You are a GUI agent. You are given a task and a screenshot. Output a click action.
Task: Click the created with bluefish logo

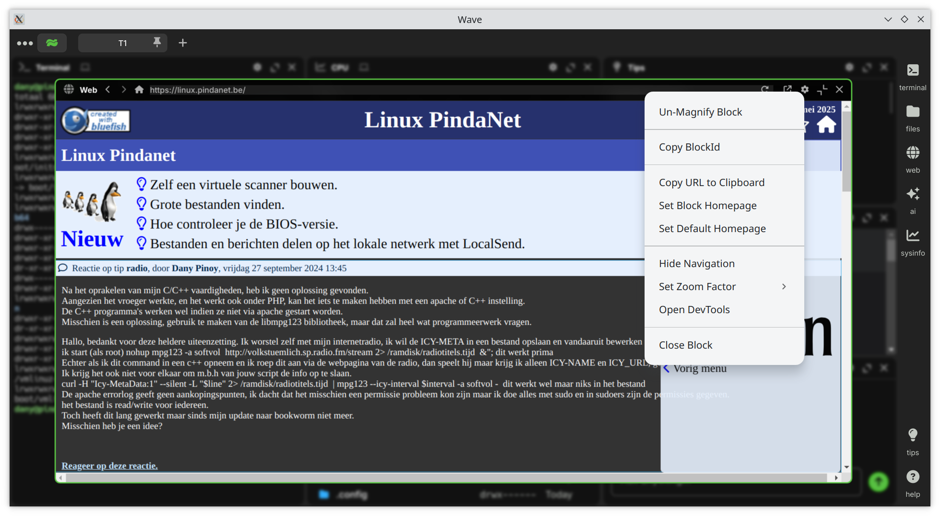pos(96,120)
